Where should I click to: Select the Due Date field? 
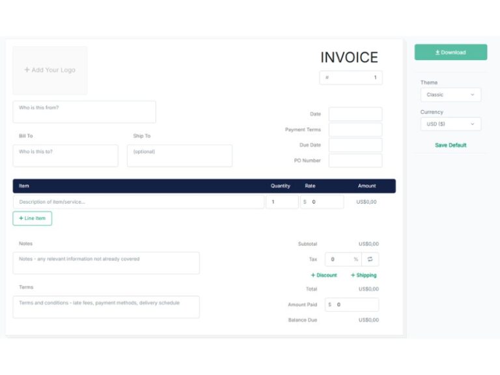pos(355,145)
